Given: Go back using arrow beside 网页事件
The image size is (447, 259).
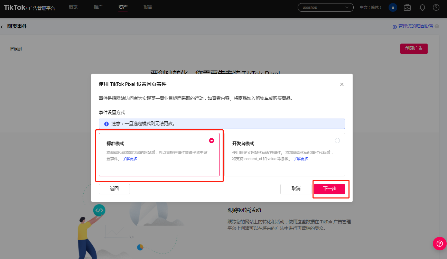Looking at the screenshot, I should 2,27.
